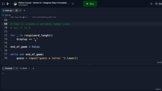The width and height of the screenshot is (162, 91).
Task: Close the main.py tab
Action: [x=20, y=10]
